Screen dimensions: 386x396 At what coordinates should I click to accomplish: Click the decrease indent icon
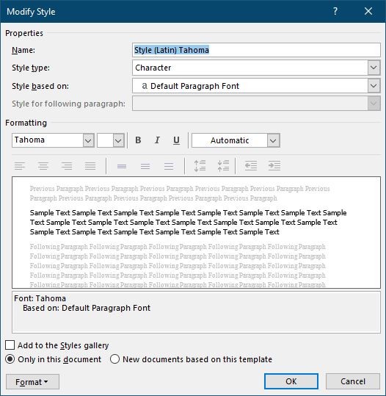(x=251, y=166)
